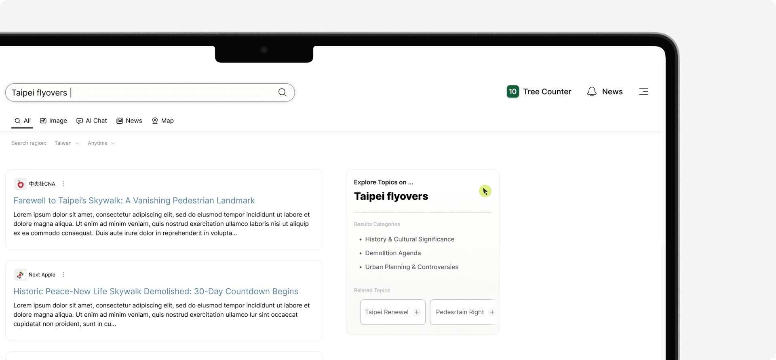Screen dimensions: 776x360
Task: Open options dots next to 中央社CNA
Action: [x=63, y=184]
